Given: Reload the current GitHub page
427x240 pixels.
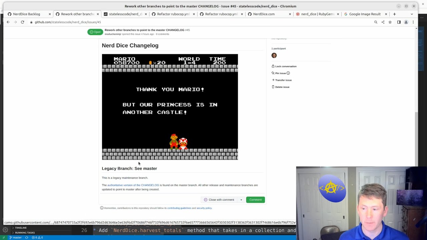Looking at the screenshot, I should point(22,22).
